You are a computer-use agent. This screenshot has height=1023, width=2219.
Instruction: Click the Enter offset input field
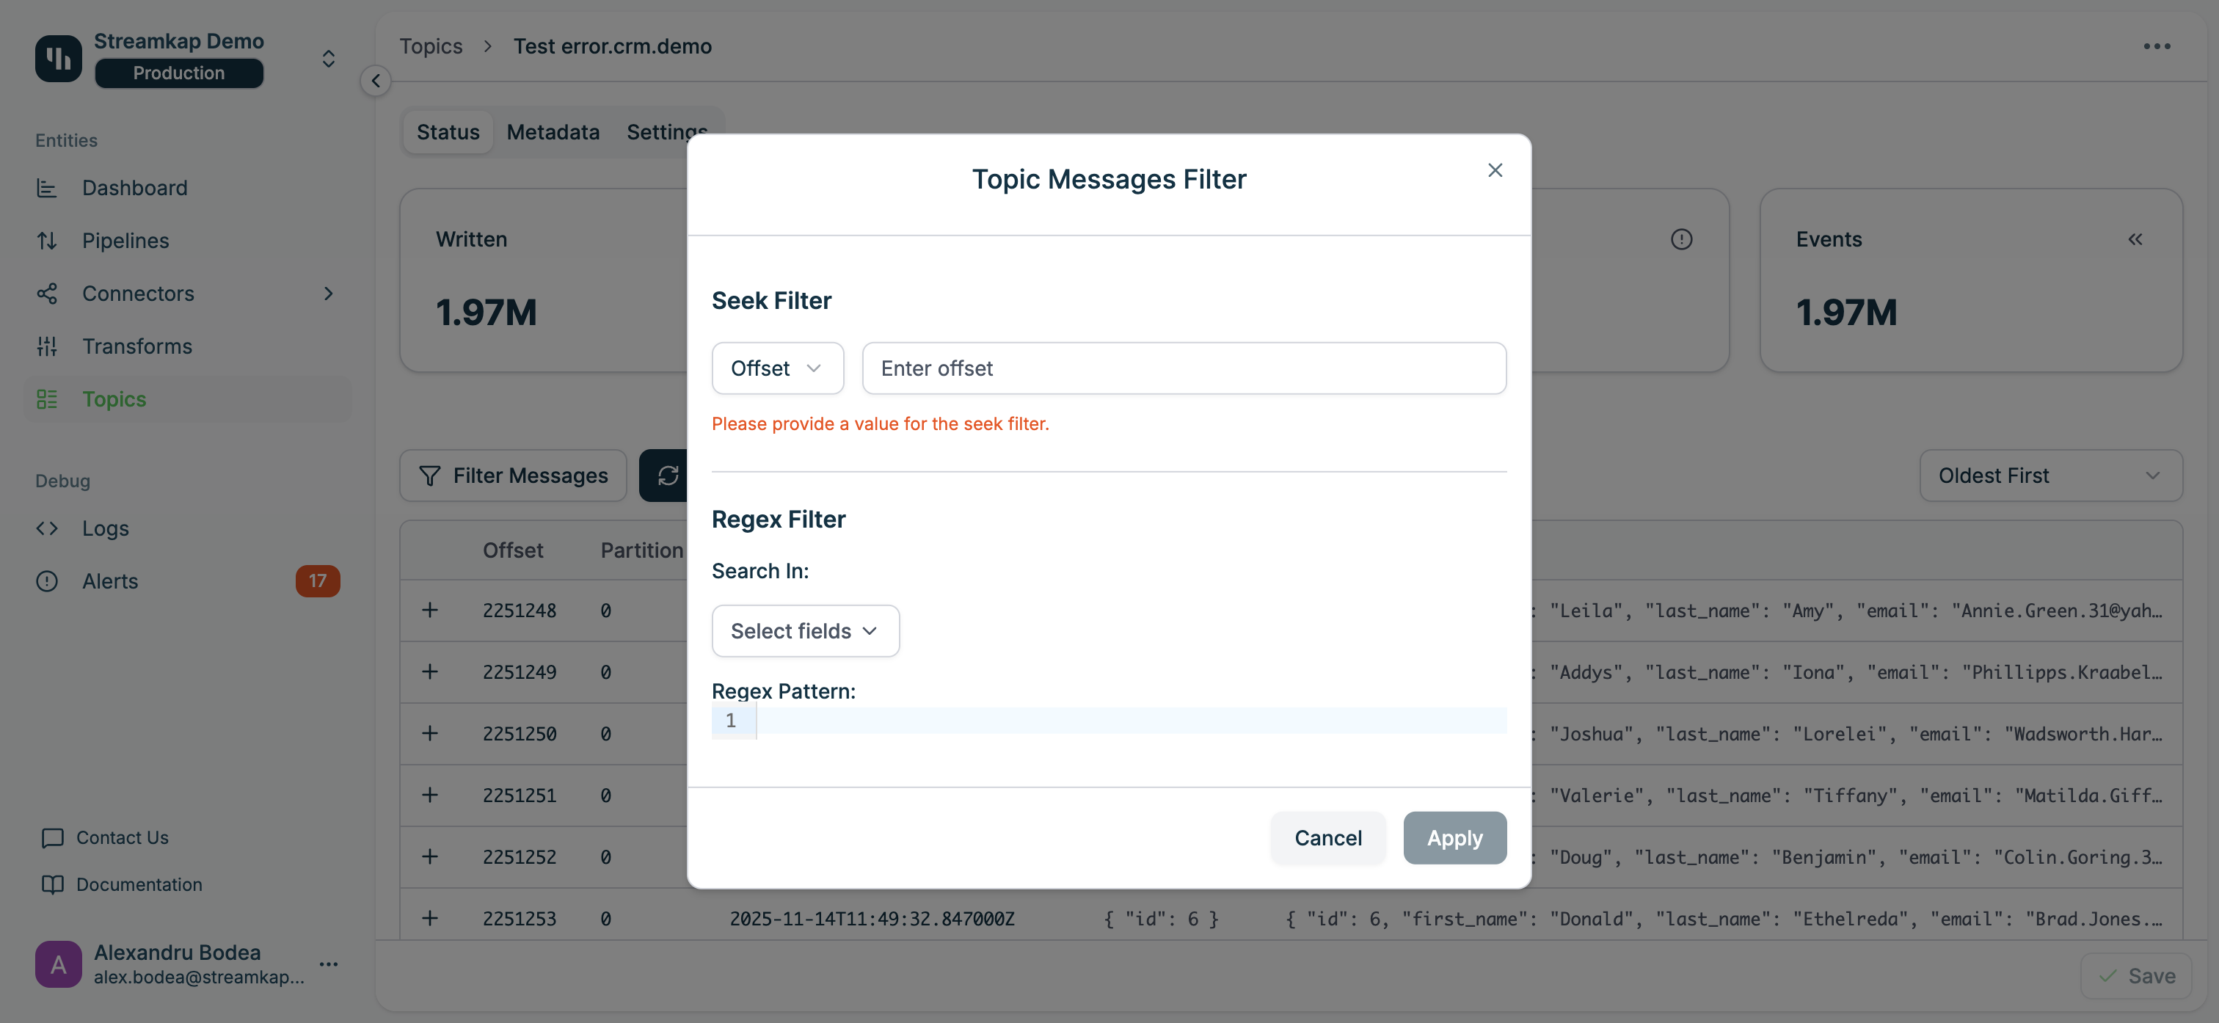pyautogui.click(x=1184, y=368)
